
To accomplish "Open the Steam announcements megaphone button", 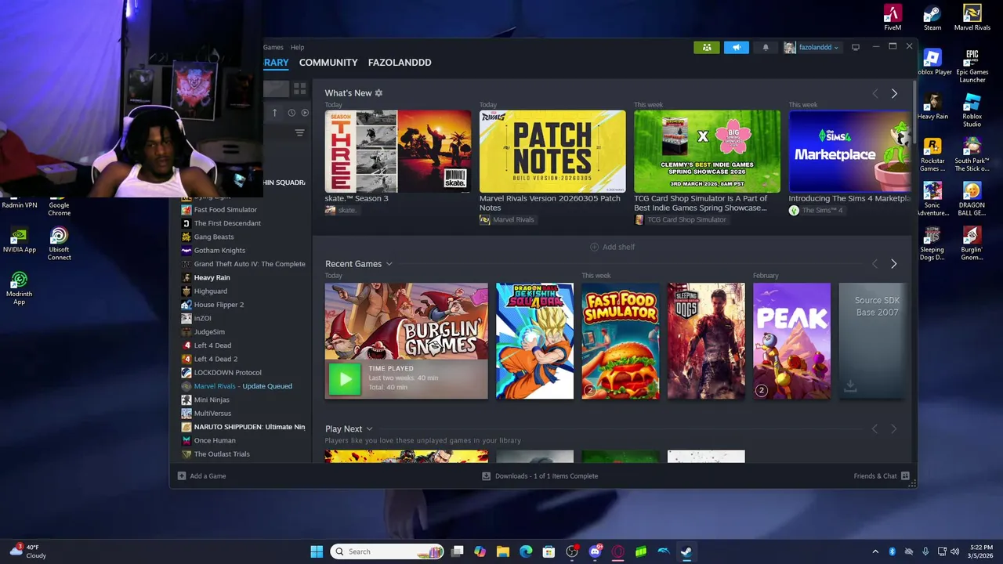I will (737, 47).
